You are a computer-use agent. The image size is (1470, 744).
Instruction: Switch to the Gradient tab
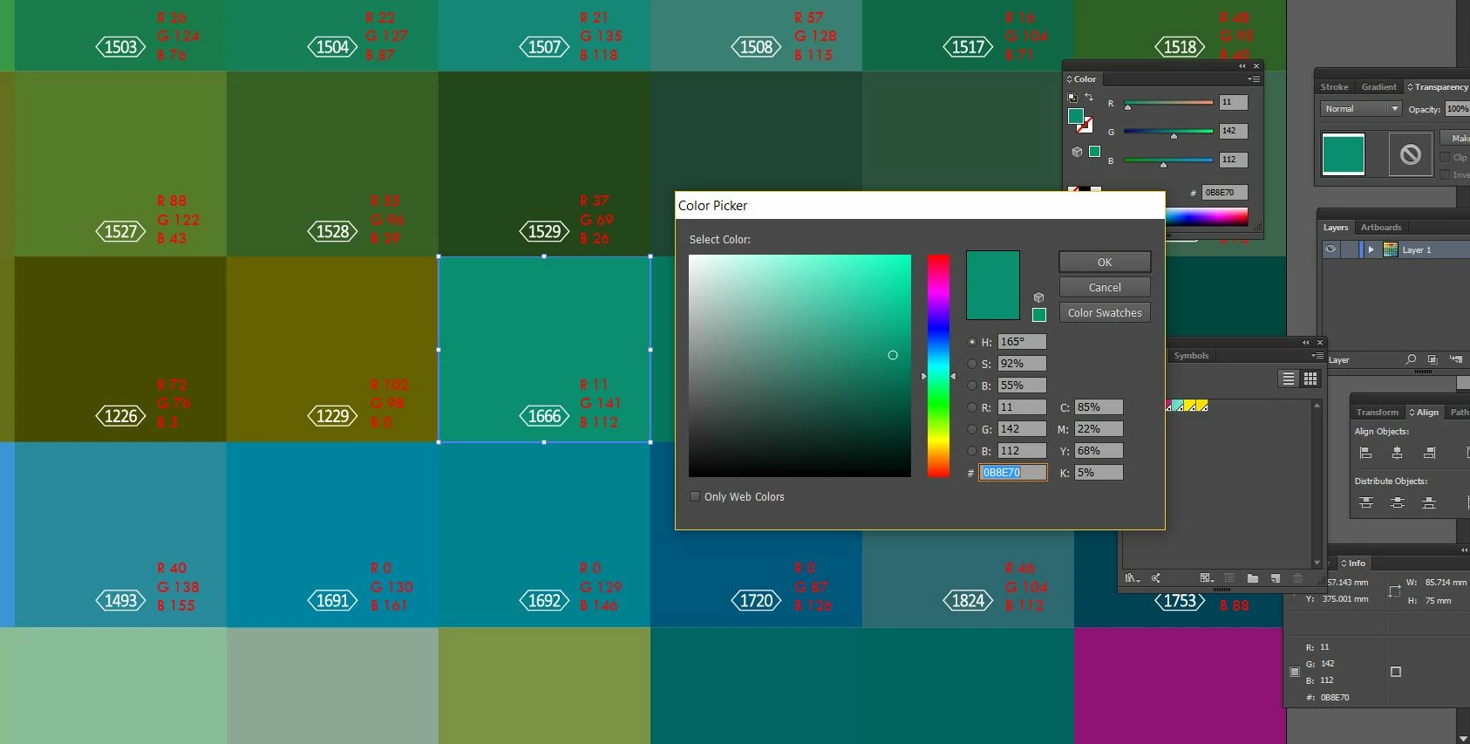tap(1378, 87)
